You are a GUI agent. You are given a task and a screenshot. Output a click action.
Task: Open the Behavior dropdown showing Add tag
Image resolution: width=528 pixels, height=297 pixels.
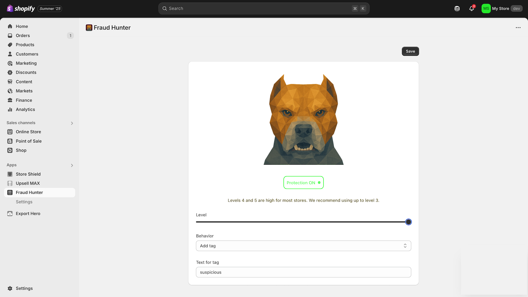click(x=303, y=246)
